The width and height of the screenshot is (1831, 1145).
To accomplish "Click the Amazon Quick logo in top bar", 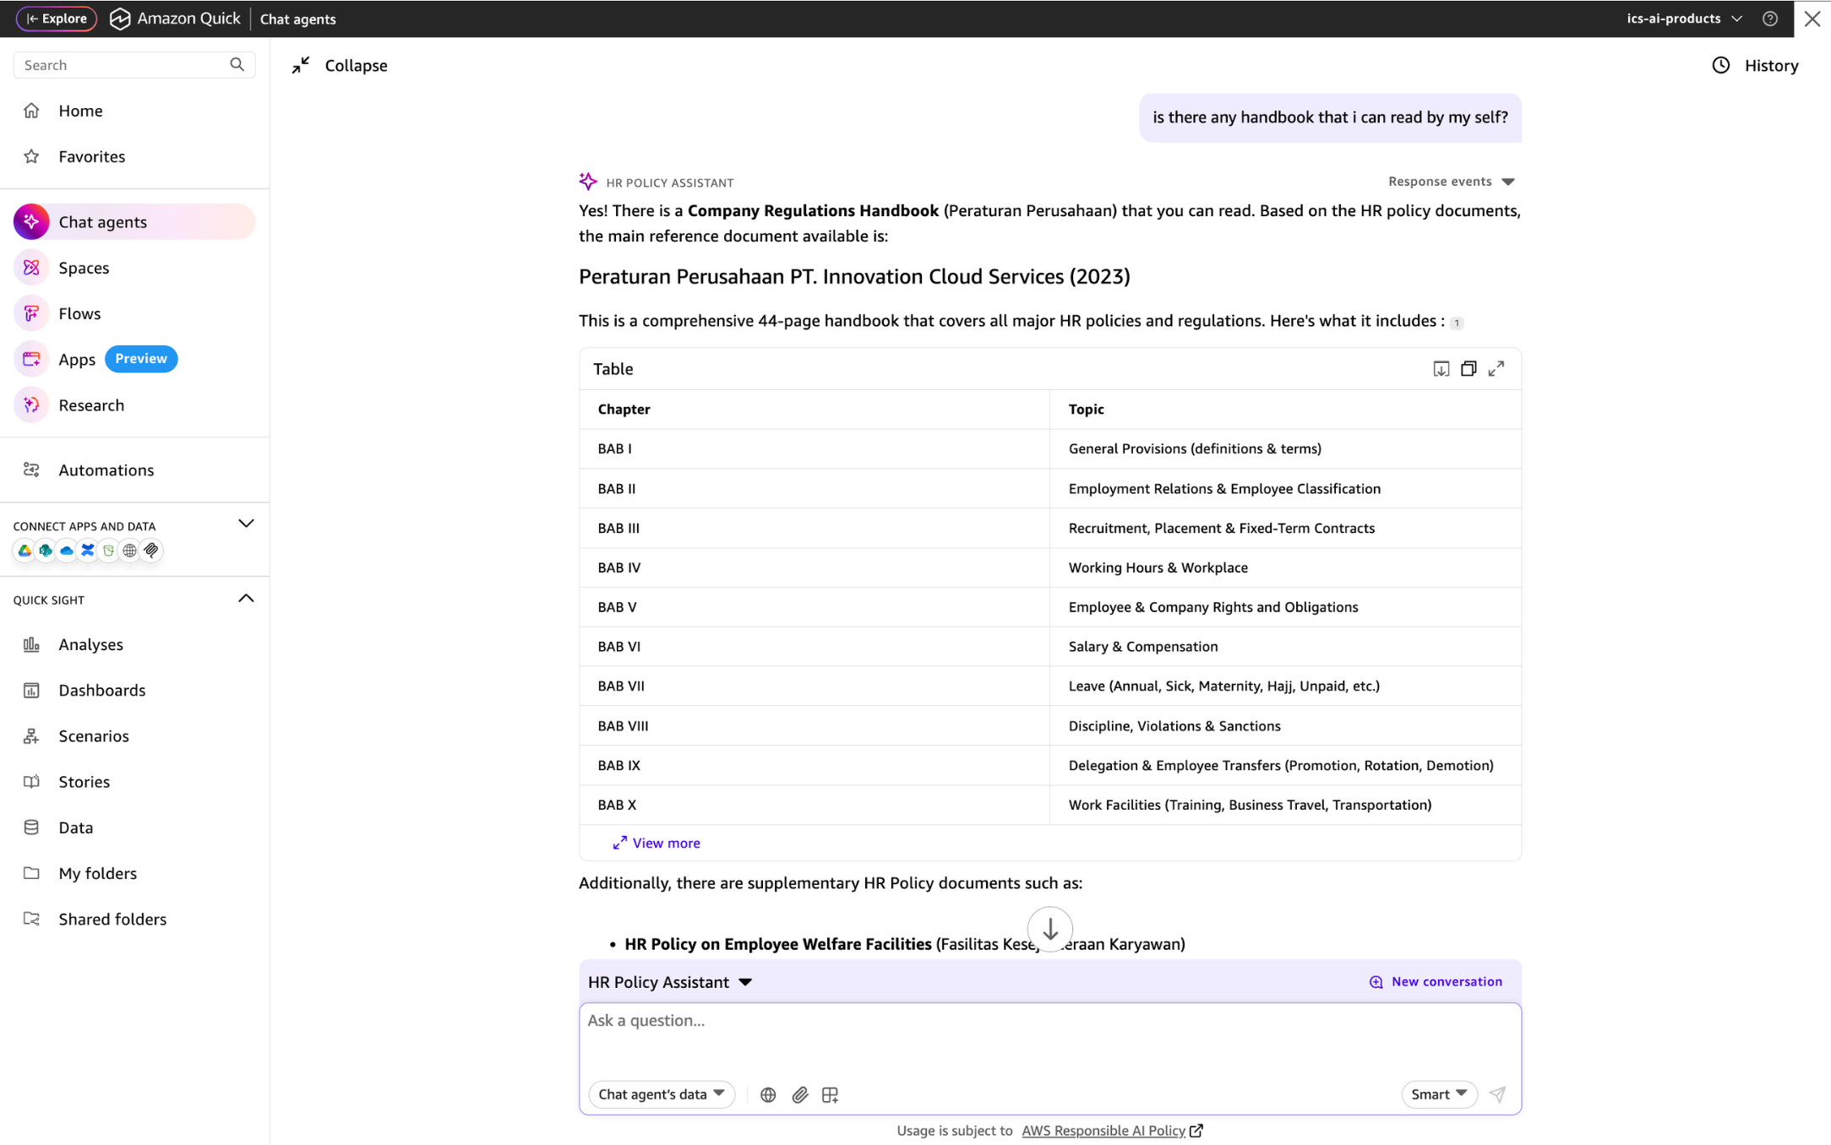I will tap(176, 19).
